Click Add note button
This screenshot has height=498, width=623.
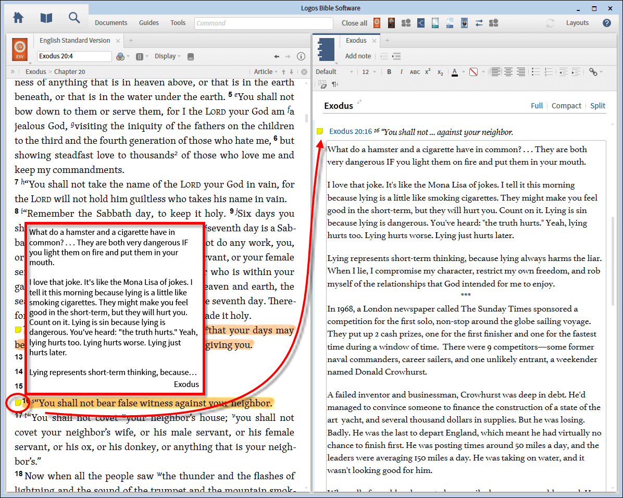(x=358, y=56)
